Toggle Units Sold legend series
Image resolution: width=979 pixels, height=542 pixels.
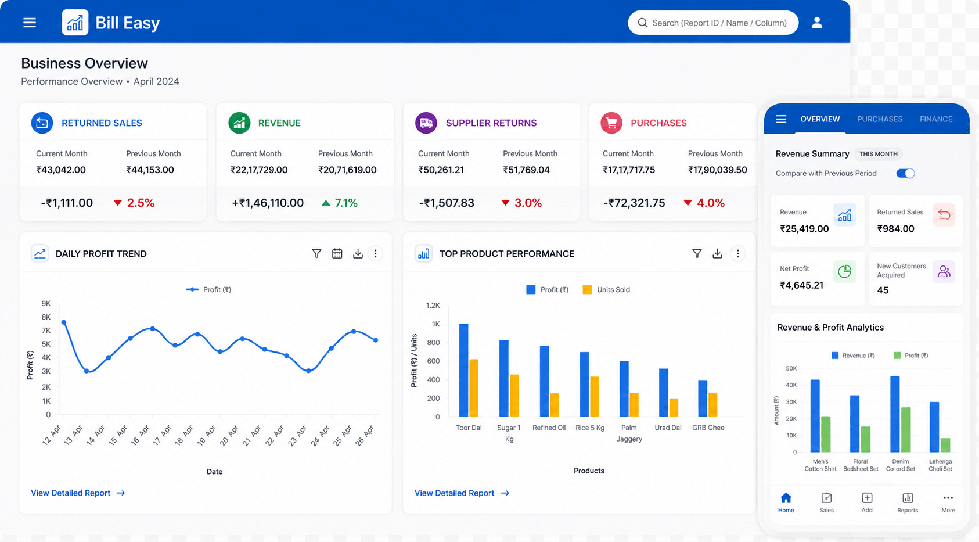(606, 289)
